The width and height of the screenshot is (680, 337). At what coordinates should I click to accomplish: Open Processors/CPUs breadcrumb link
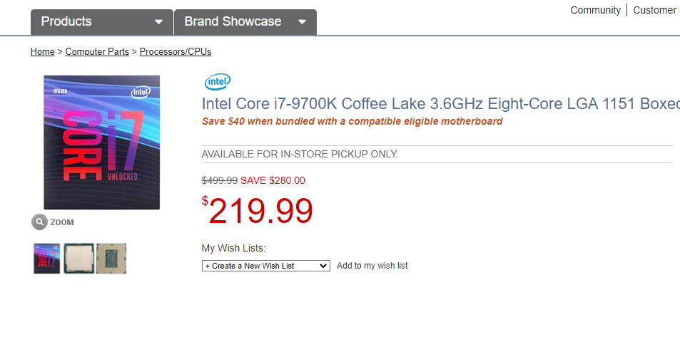pos(176,52)
